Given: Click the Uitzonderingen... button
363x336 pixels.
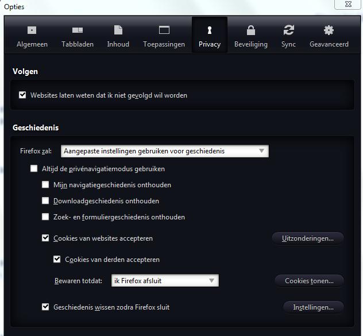Looking at the screenshot, I should pos(307,238).
